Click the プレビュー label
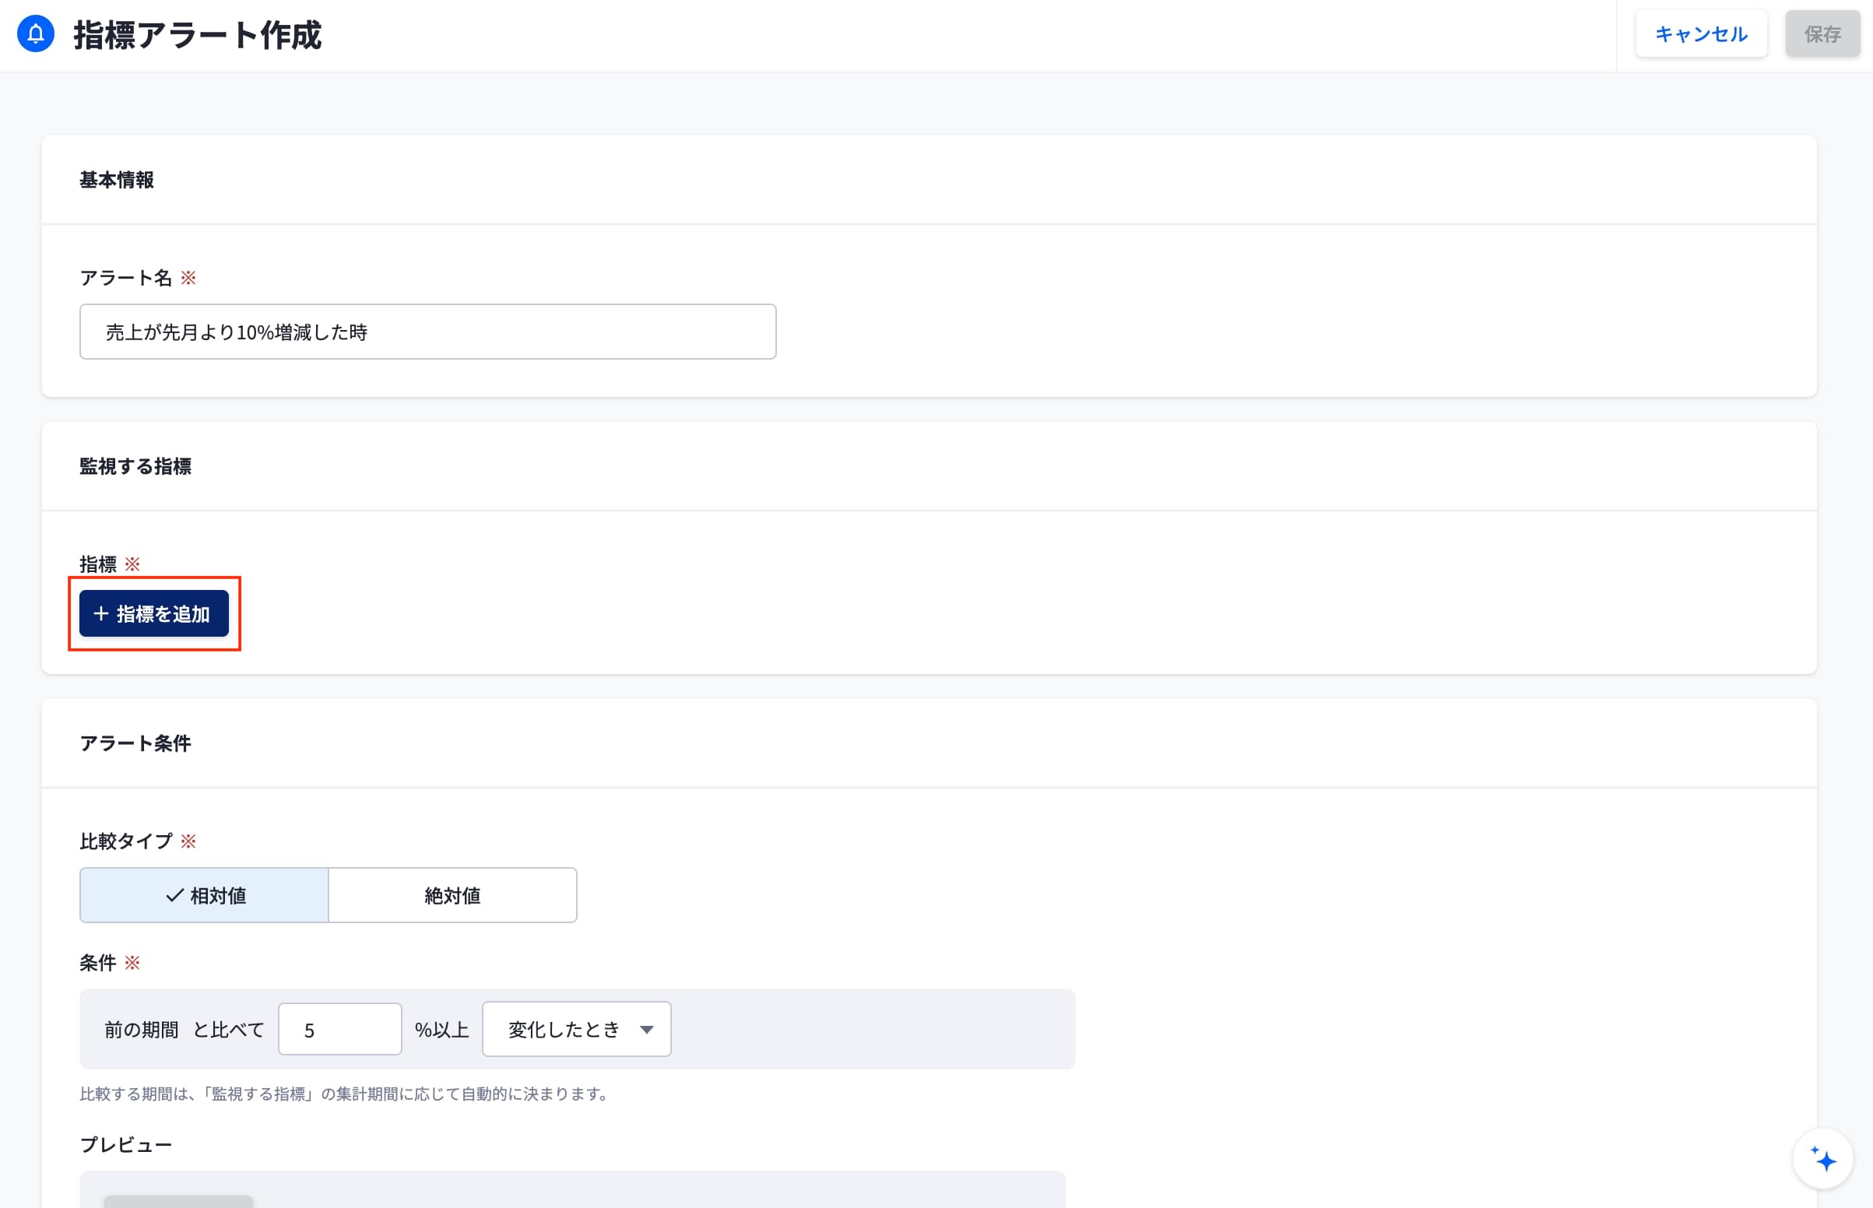 [x=126, y=1145]
